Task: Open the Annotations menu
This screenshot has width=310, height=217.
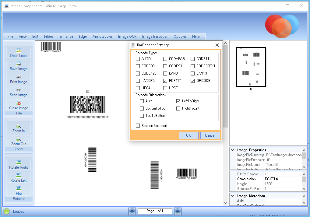Action: pyautogui.click(x=102, y=37)
